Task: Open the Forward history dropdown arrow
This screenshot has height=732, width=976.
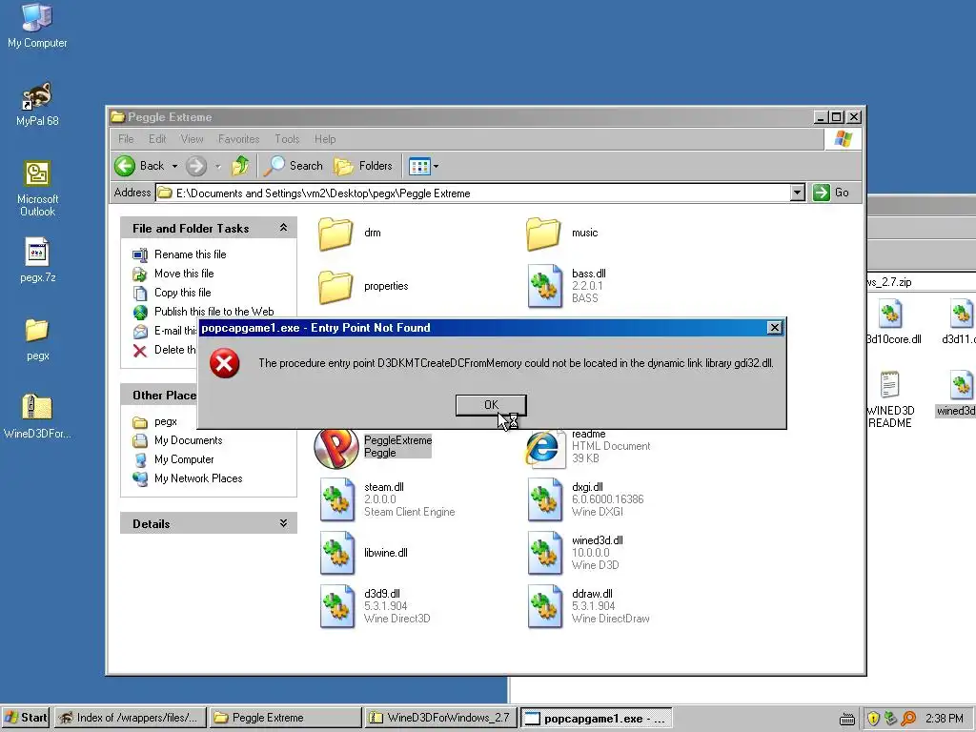Action: coord(218,166)
